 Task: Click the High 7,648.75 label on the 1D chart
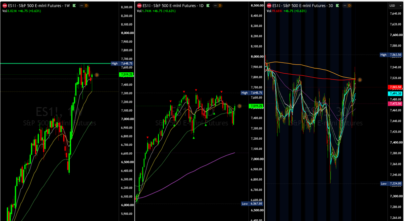(252, 93)
